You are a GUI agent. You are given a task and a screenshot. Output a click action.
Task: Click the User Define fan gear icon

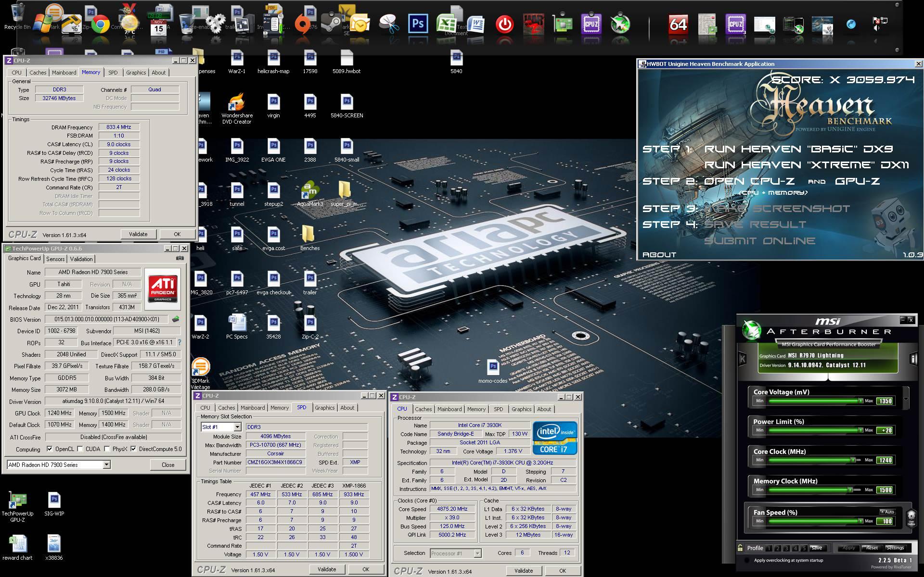pyautogui.click(x=911, y=518)
